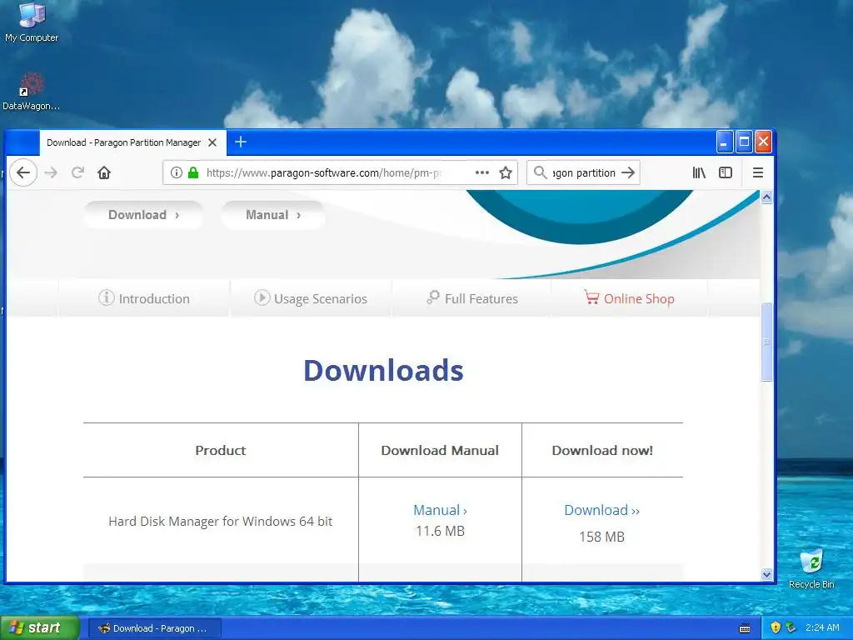The height and width of the screenshot is (640, 853).
Task: Click the 'Product' column header
Action: (220, 450)
